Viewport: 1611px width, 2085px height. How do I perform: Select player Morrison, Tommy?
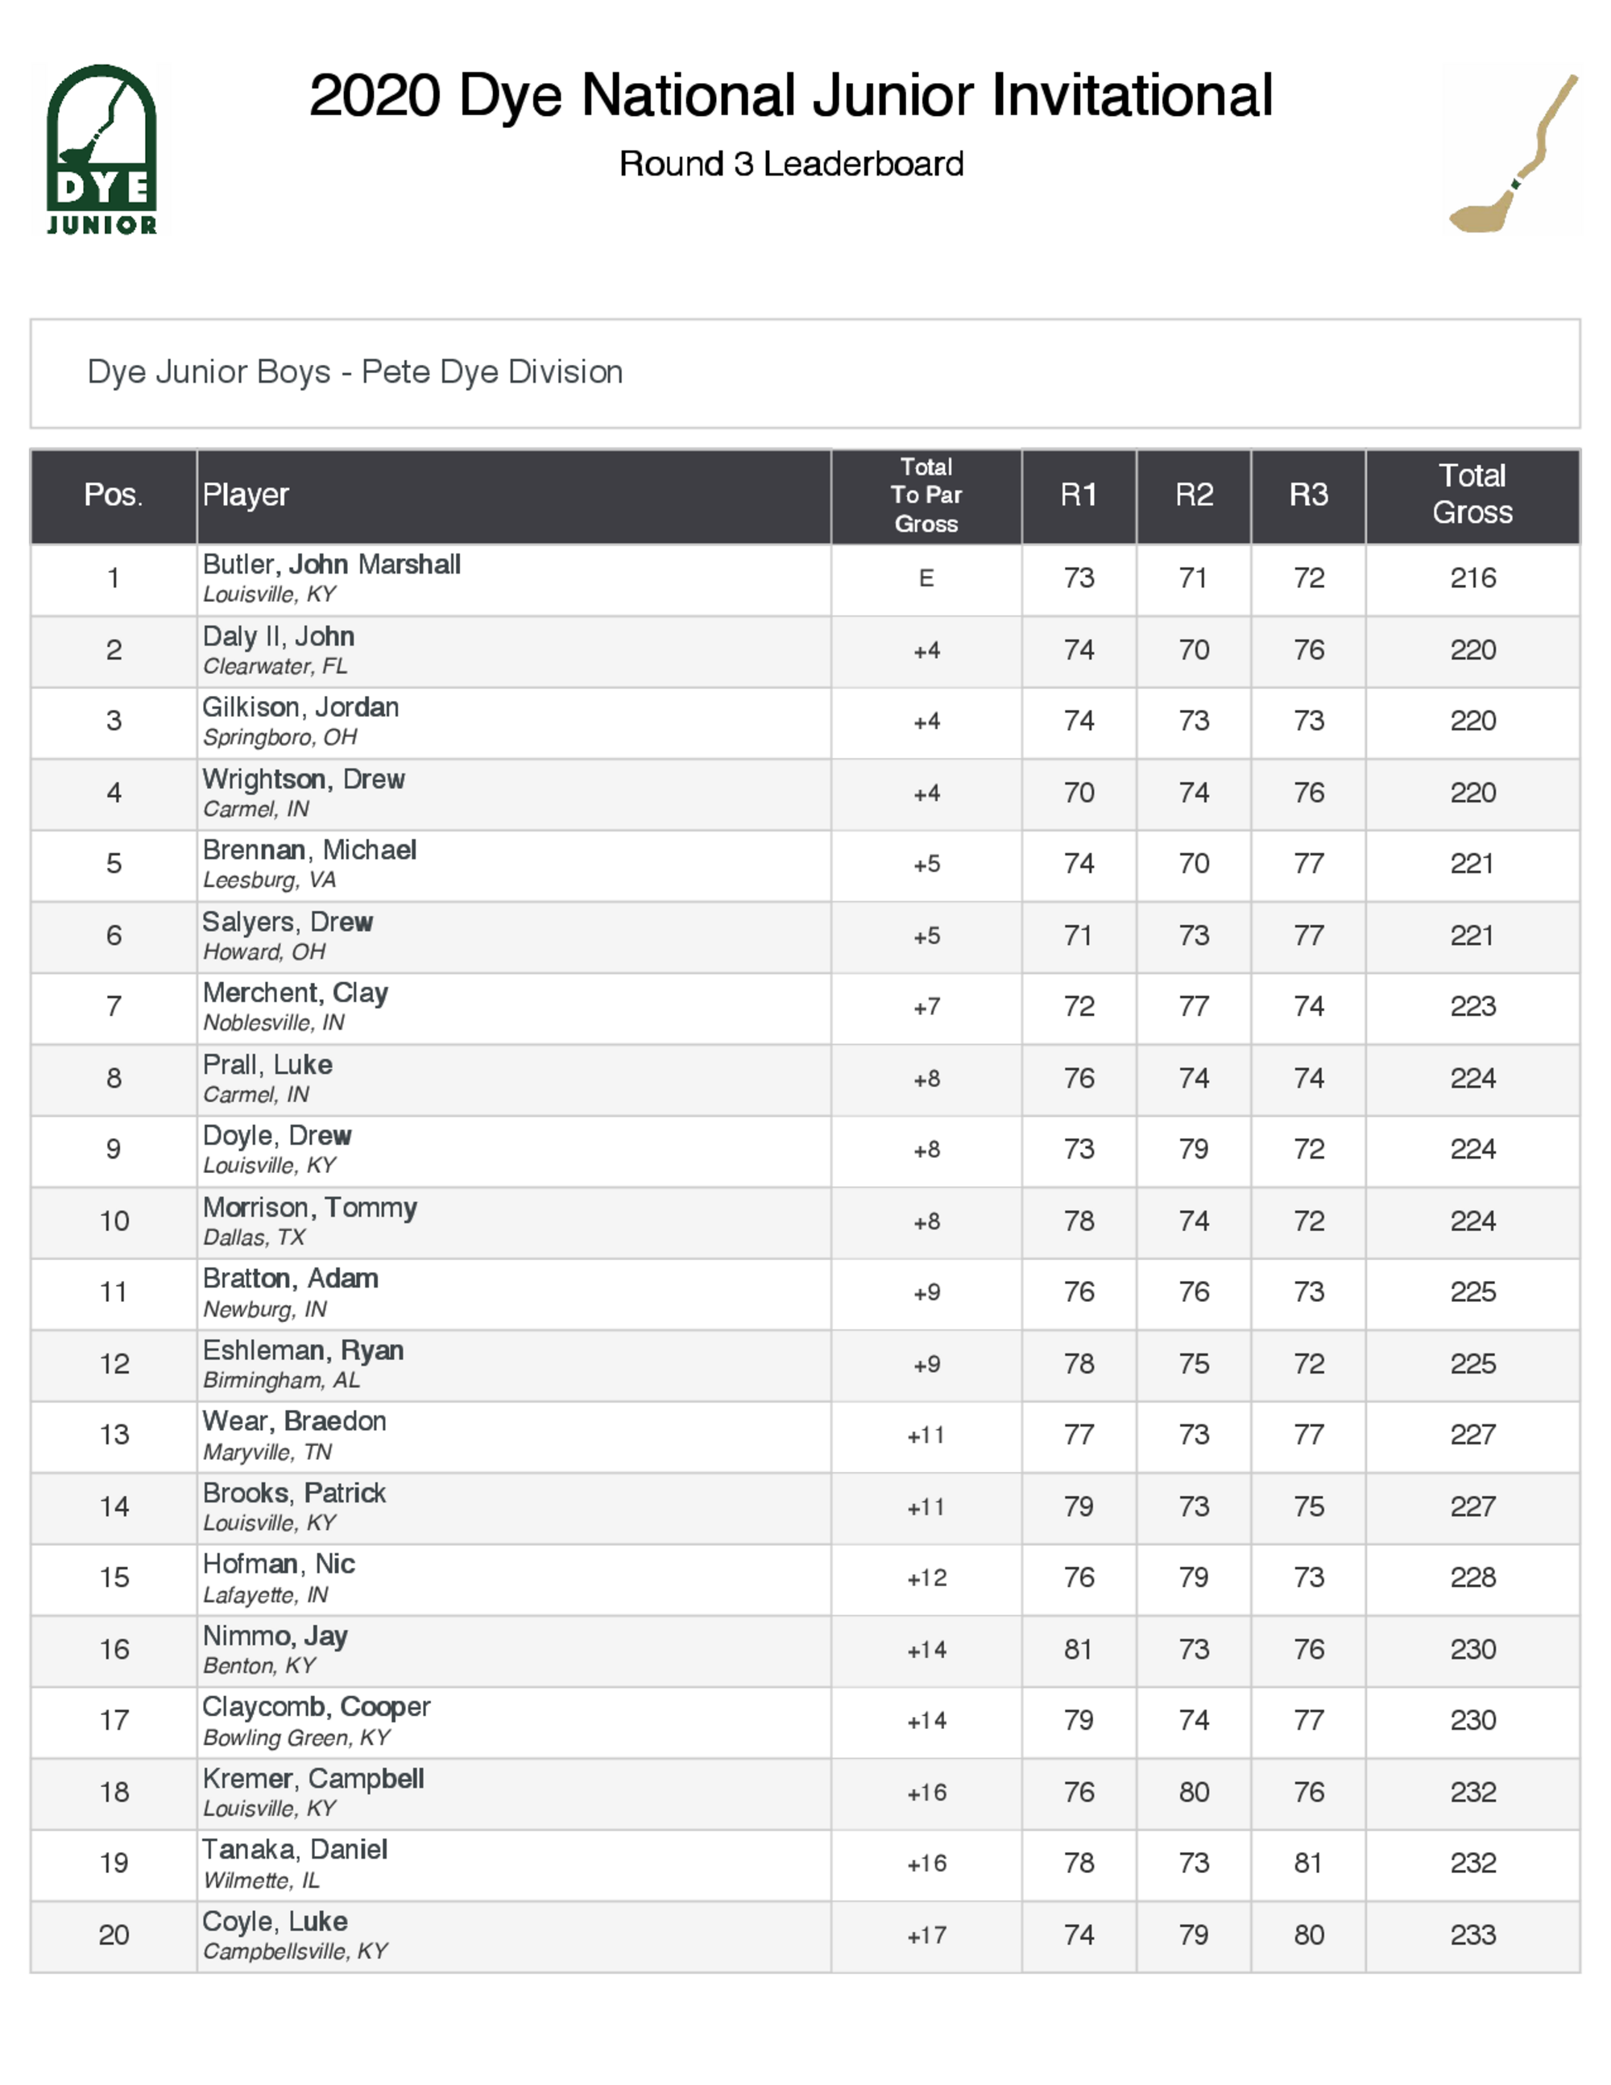309,1208
